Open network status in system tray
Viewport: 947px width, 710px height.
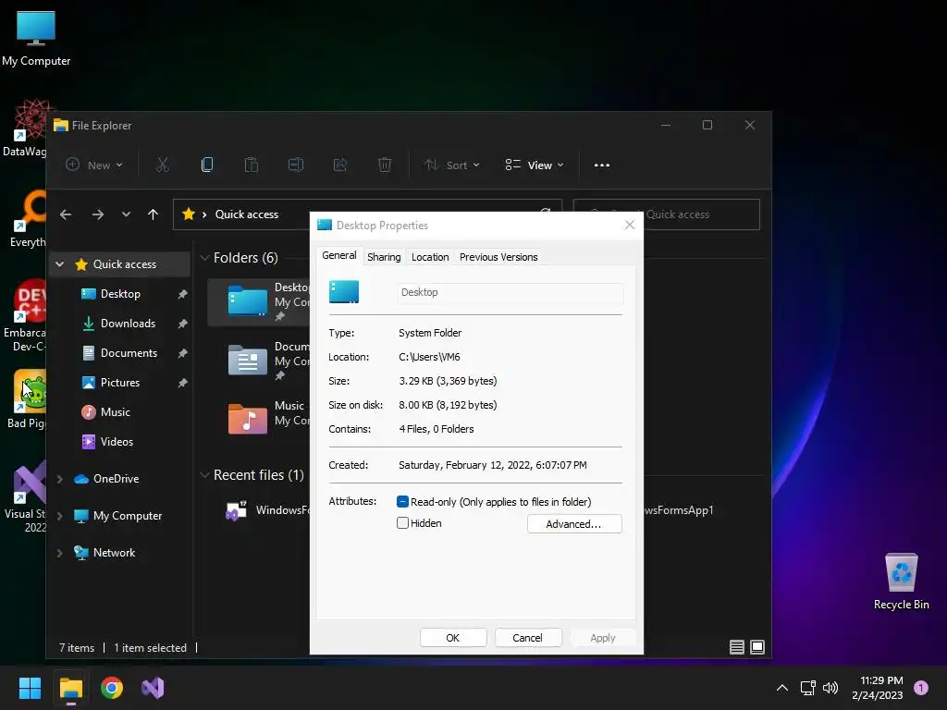point(807,688)
